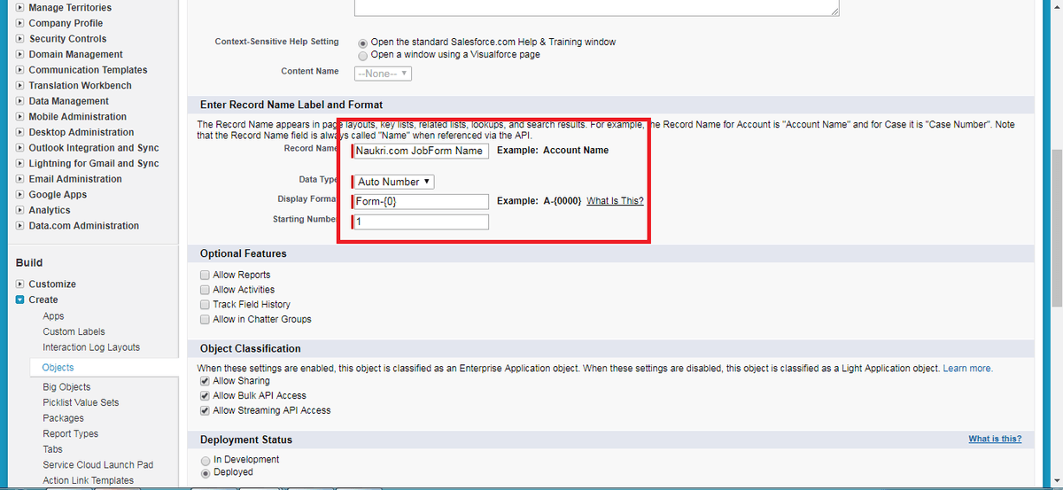1063x490 pixels.
Task: Expand the Translation Workbench arrow icon
Action: point(20,86)
